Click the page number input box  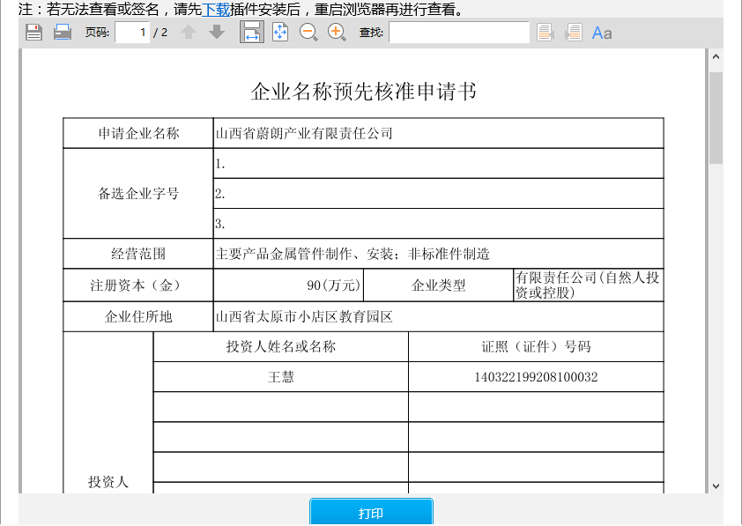point(132,33)
